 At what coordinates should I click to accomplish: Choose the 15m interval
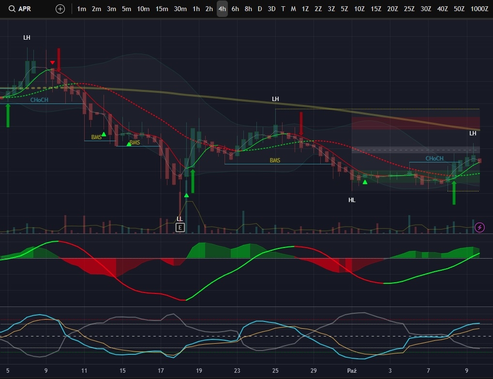pos(162,9)
